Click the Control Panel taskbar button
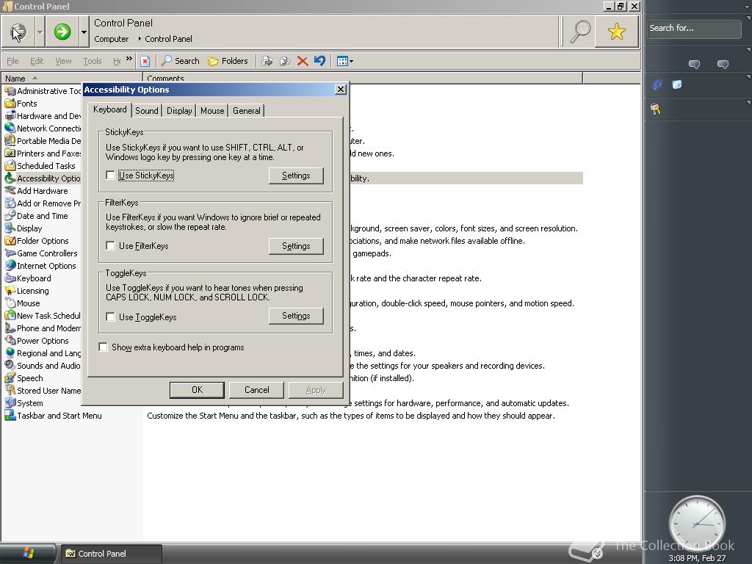The height and width of the screenshot is (564, 752). coord(112,554)
